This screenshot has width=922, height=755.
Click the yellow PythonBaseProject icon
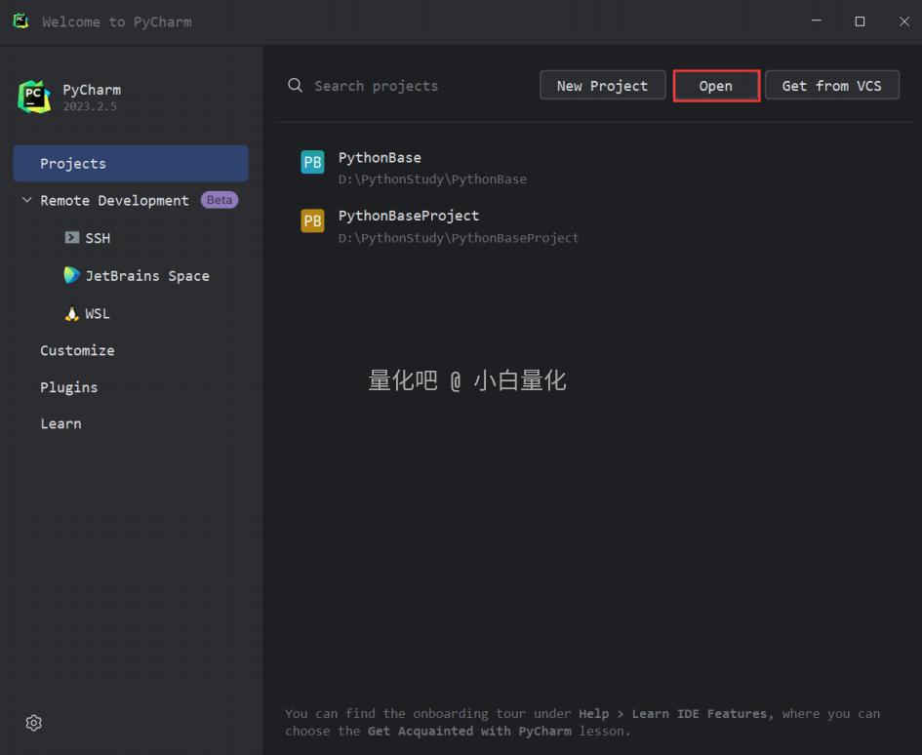[x=312, y=221]
